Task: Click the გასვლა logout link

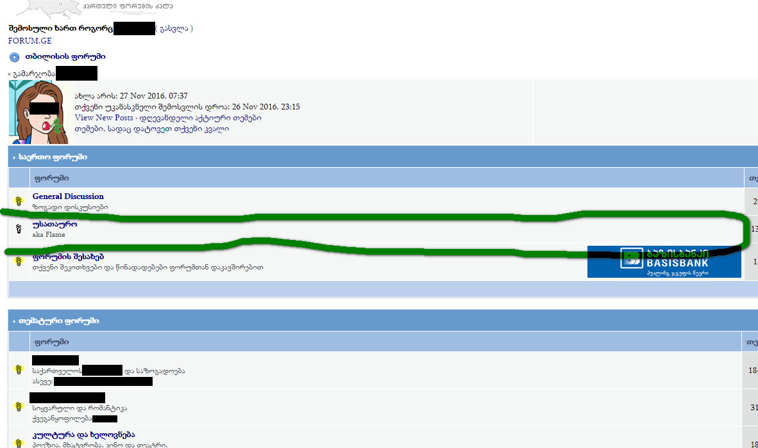Action: coord(174,28)
